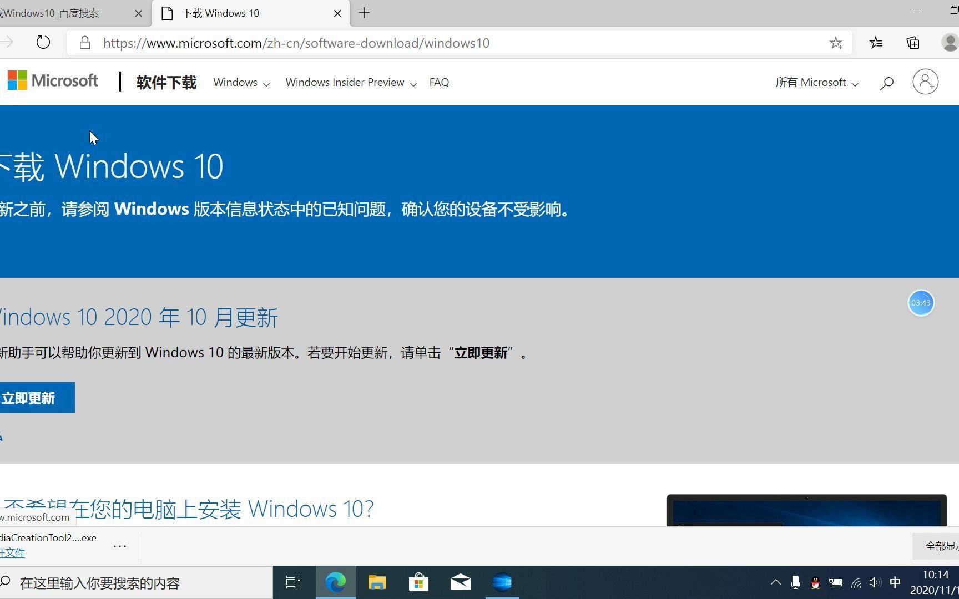Screen dimensions: 959x599
Task: Click 全部显示 downloads button
Action: click(936, 546)
